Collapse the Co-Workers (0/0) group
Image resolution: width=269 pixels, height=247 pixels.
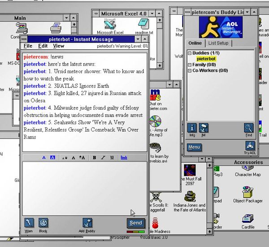click(x=190, y=71)
